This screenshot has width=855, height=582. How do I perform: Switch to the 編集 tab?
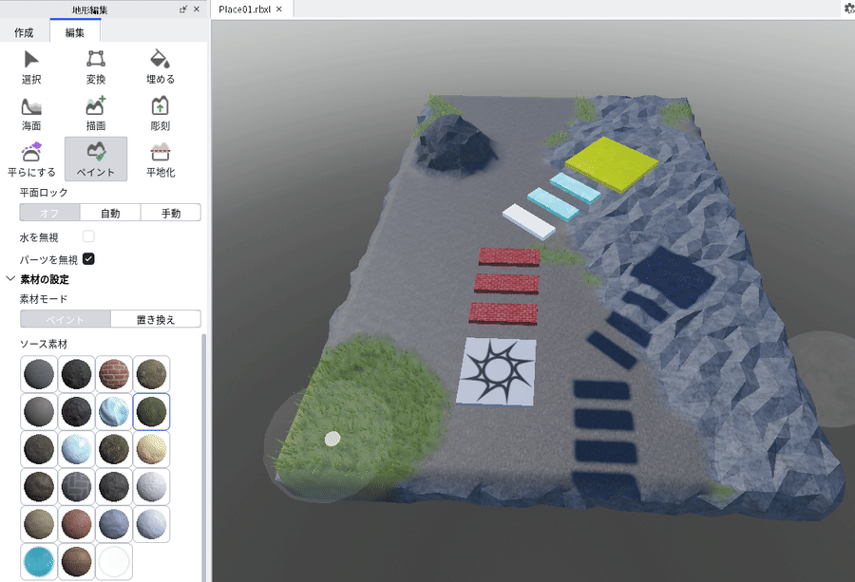[x=75, y=32]
